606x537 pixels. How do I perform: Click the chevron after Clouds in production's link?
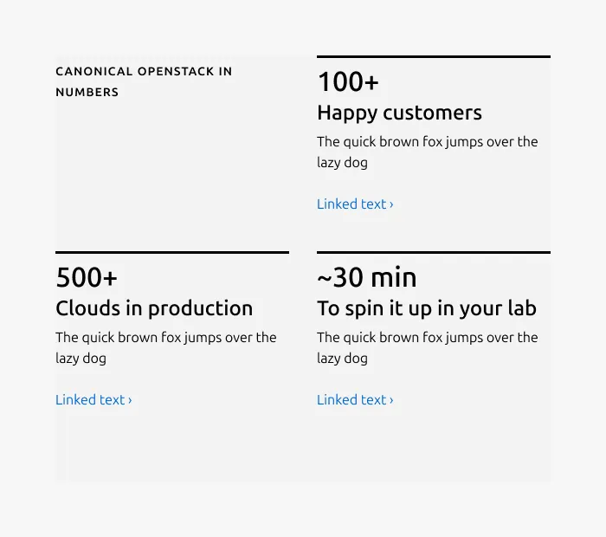pos(130,400)
